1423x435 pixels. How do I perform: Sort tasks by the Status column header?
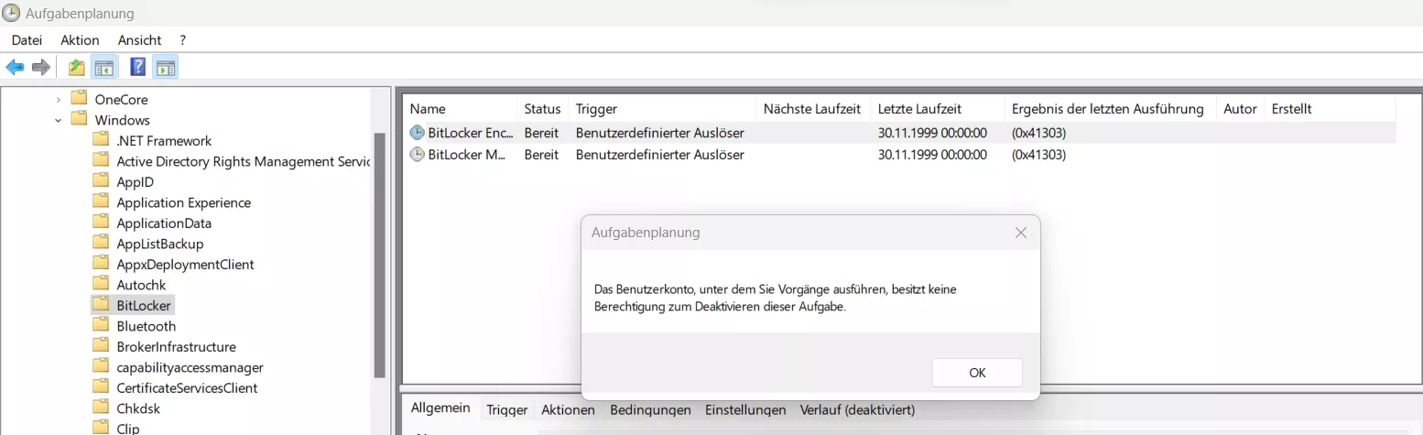click(x=542, y=109)
